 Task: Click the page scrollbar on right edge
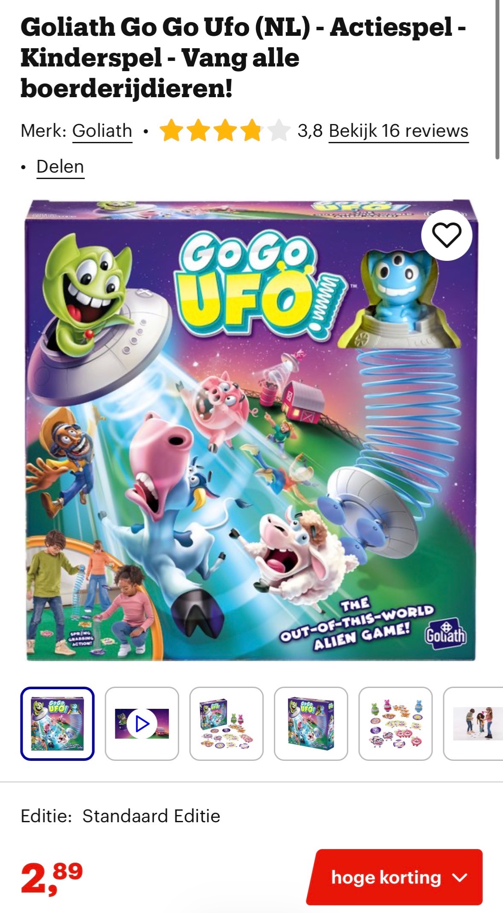(x=497, y=80)
